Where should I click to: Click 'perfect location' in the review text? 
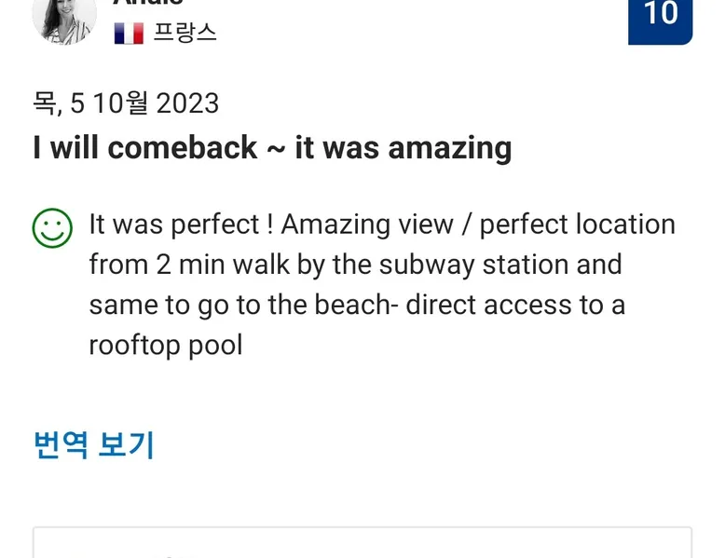(577, 225)
